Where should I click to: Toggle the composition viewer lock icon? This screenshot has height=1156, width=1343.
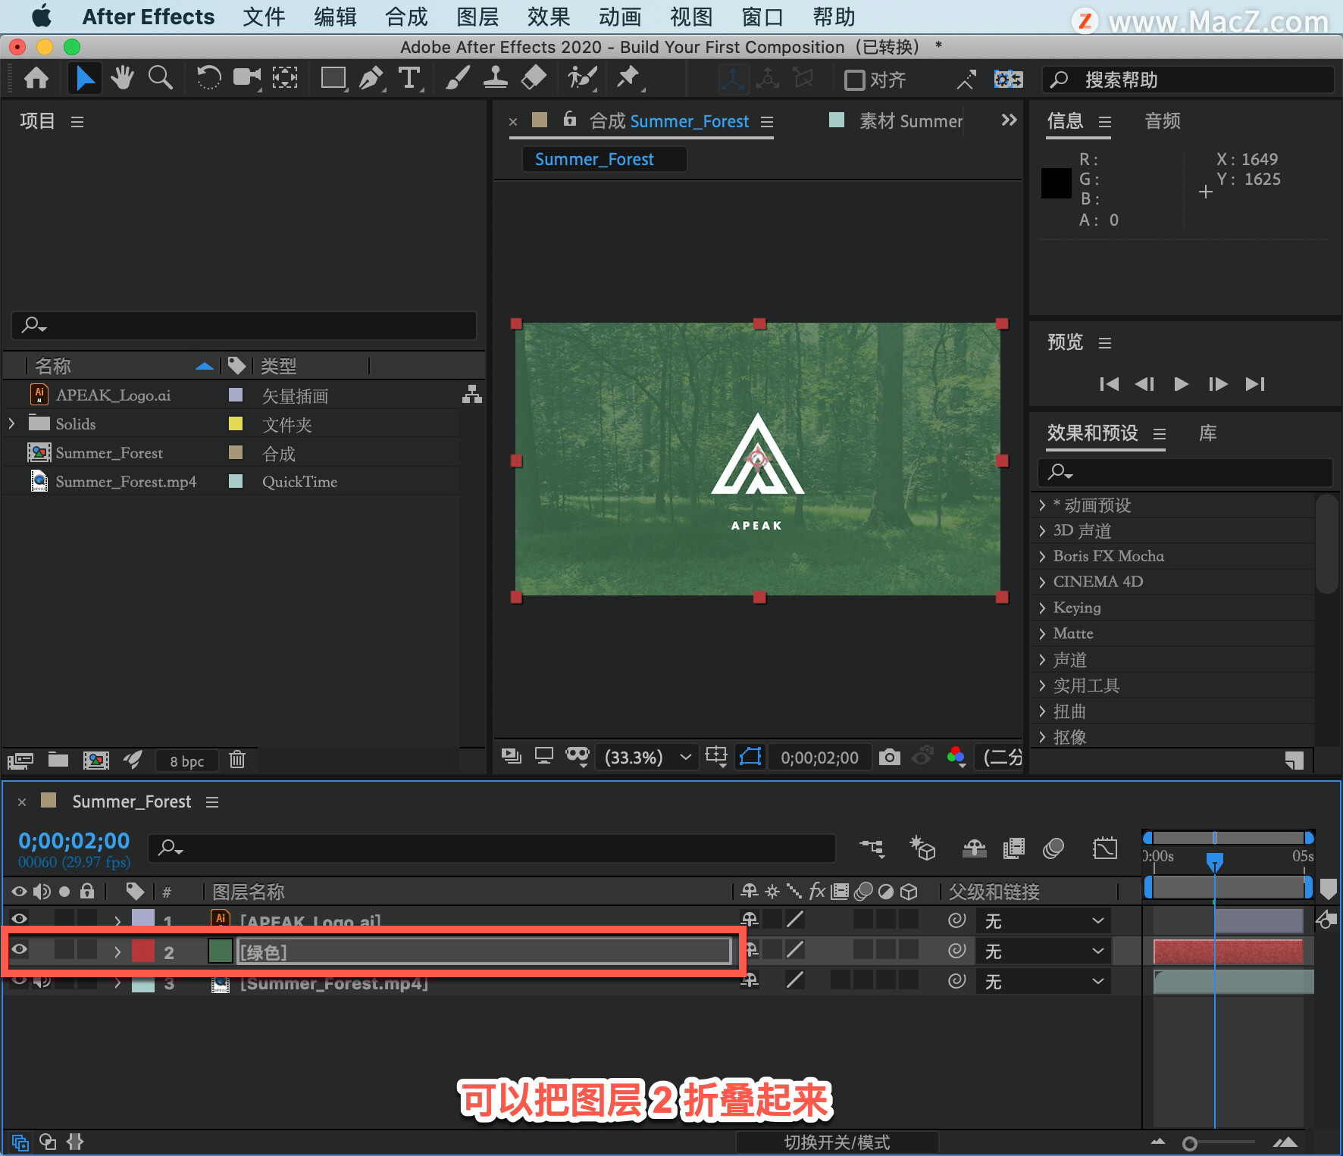coord(570,120)
